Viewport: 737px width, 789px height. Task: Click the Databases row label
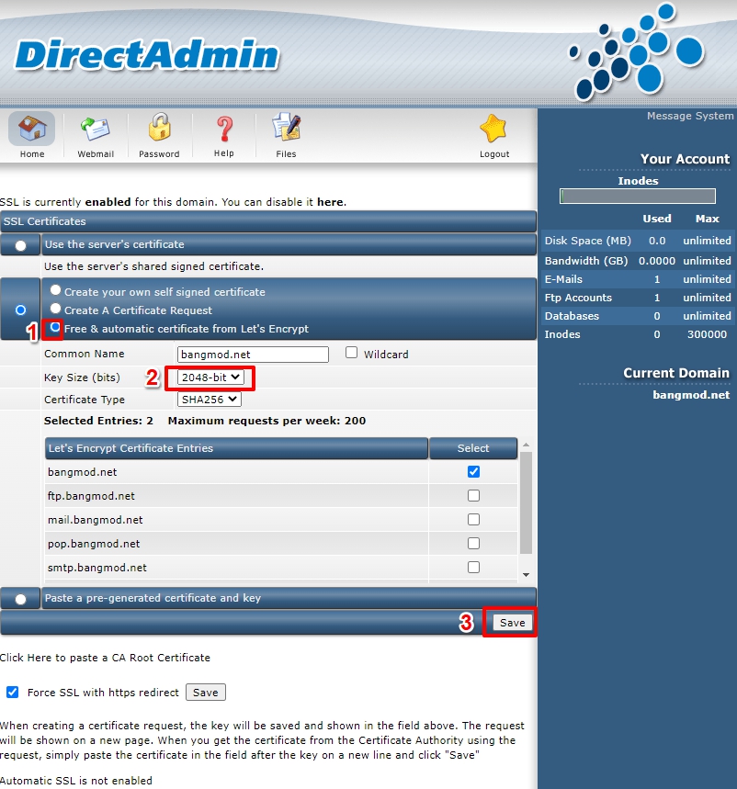point(572,316)
